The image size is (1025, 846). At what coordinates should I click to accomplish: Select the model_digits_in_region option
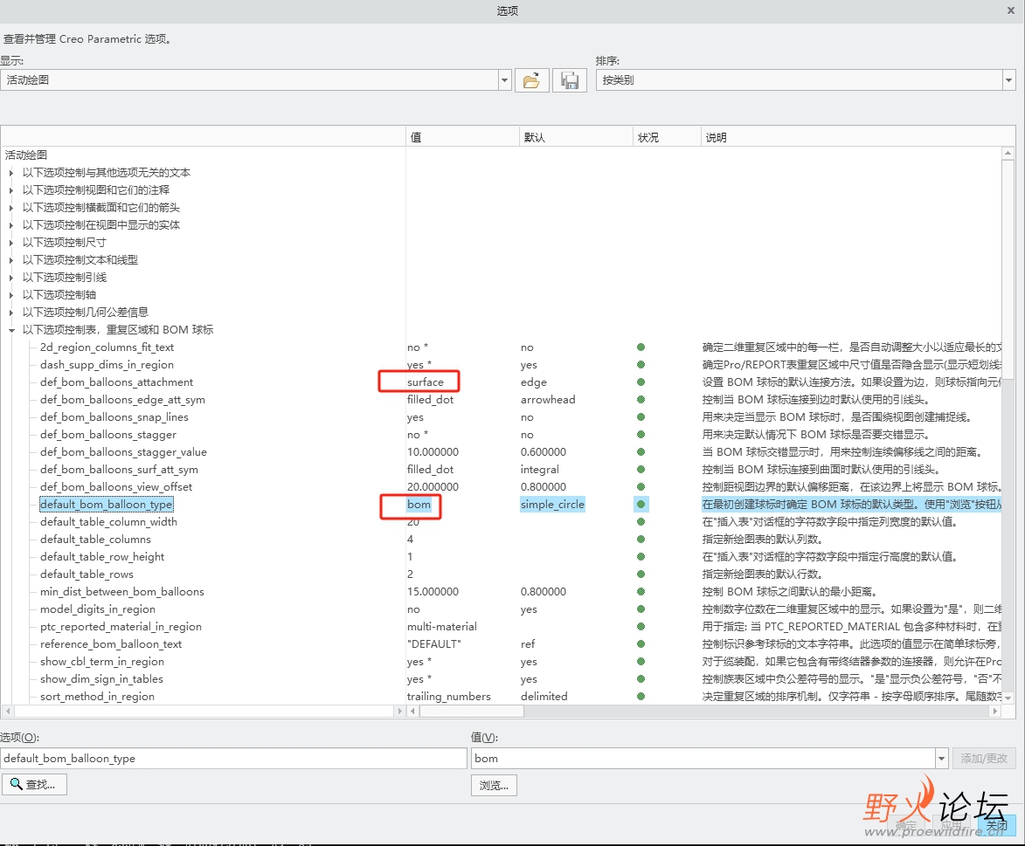click(97, 609)
